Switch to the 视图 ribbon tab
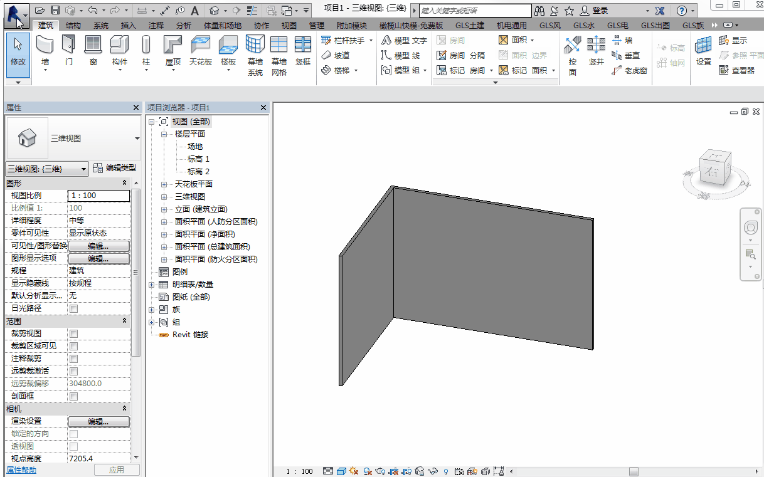 pyautogui.click(x=289, y=26)
